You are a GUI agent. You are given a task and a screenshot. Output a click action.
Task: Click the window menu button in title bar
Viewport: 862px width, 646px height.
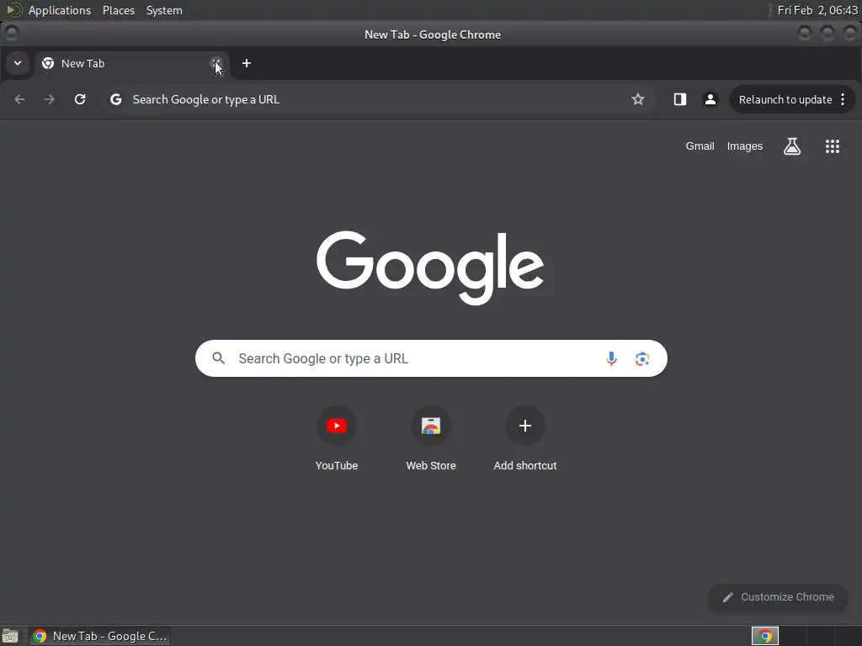tap(11, 34)
